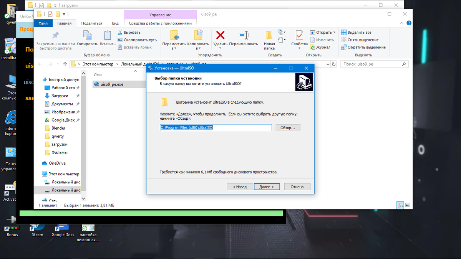This screenshot has width=461, height=259.
Task: Click the Обзор... browse button
Action: tap(288, 128)
